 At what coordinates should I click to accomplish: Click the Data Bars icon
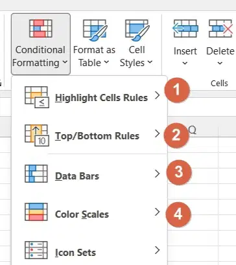tap(36, 174)
